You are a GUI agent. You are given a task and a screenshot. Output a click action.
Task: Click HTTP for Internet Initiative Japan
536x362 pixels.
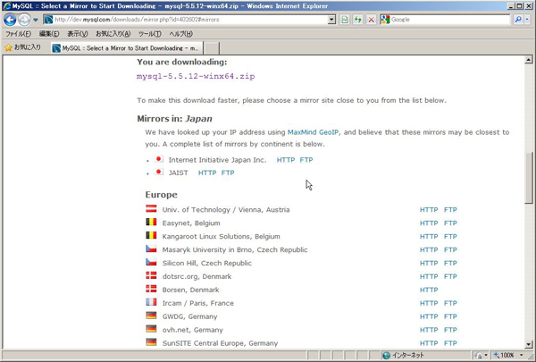(x=286, y=160)
